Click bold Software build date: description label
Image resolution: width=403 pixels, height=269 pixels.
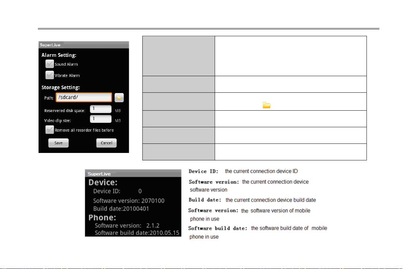218,228
